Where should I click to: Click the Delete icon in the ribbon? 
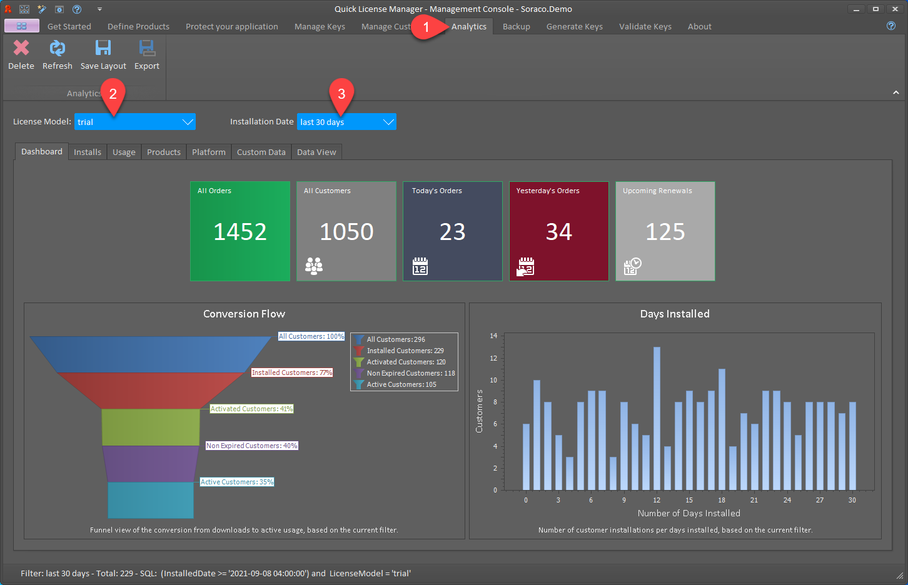point(21,48)
